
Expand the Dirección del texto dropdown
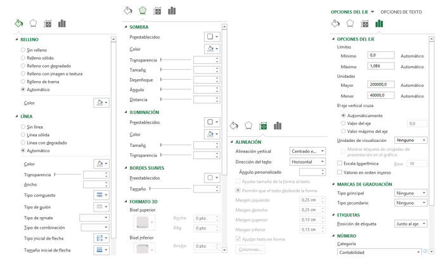point(307,162)
